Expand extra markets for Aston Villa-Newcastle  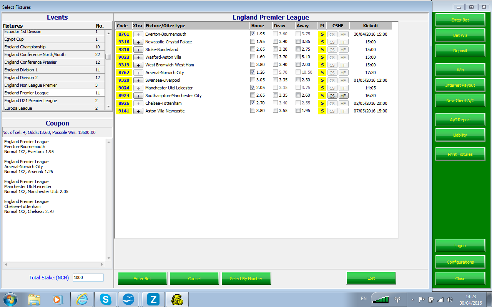tap(138, 111)
